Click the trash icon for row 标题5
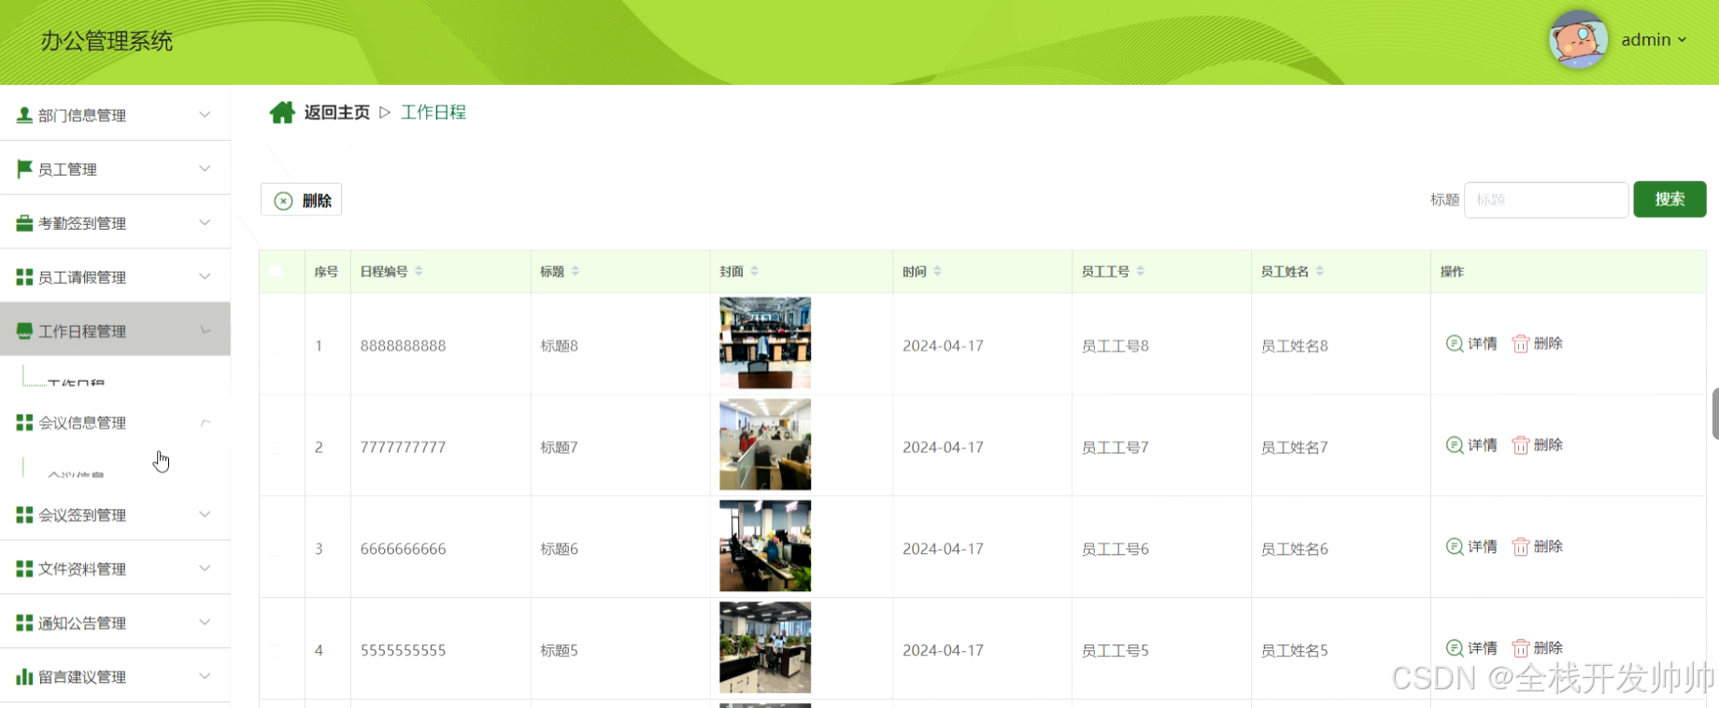Screen dimensions: 1719x708 tap(1521, 648)
